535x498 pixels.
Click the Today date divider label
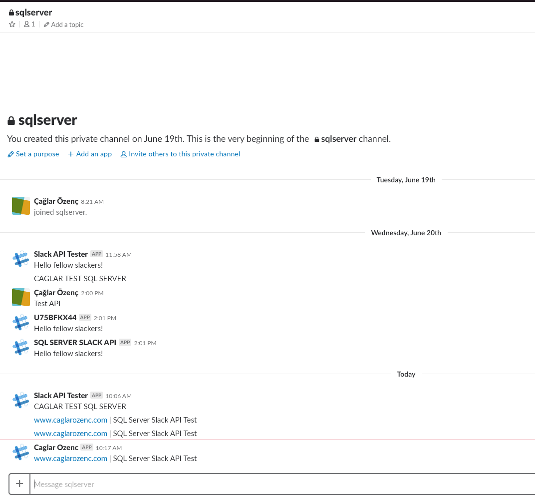pos(406,374)
